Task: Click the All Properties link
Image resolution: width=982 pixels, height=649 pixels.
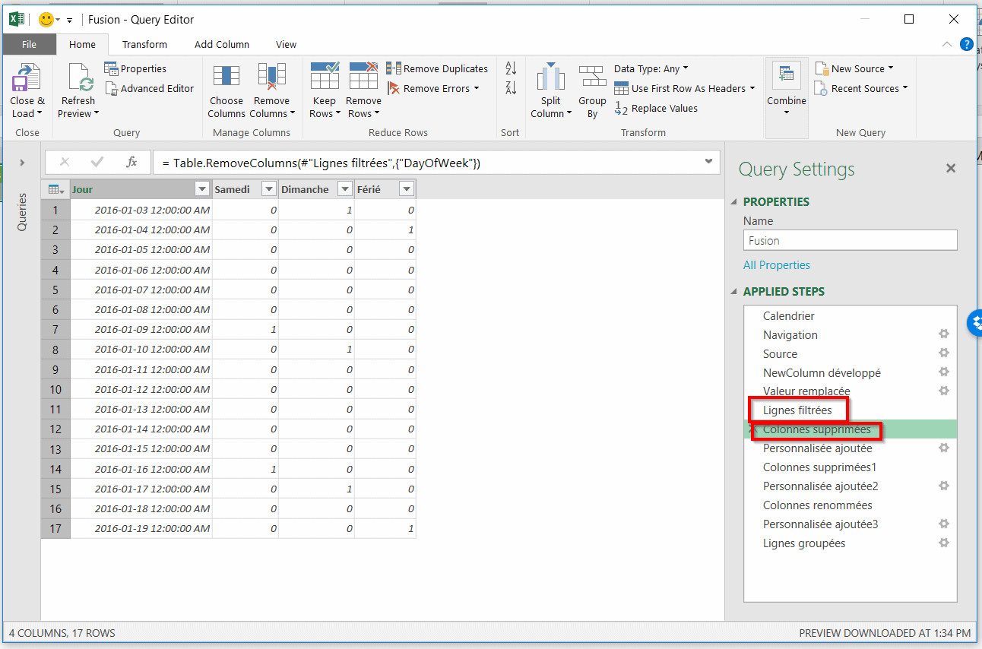Action: (x=776, y=265)
